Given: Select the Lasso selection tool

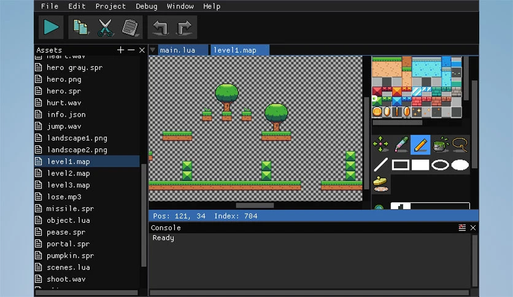Looking at the screenshot, I should [460, 144].
